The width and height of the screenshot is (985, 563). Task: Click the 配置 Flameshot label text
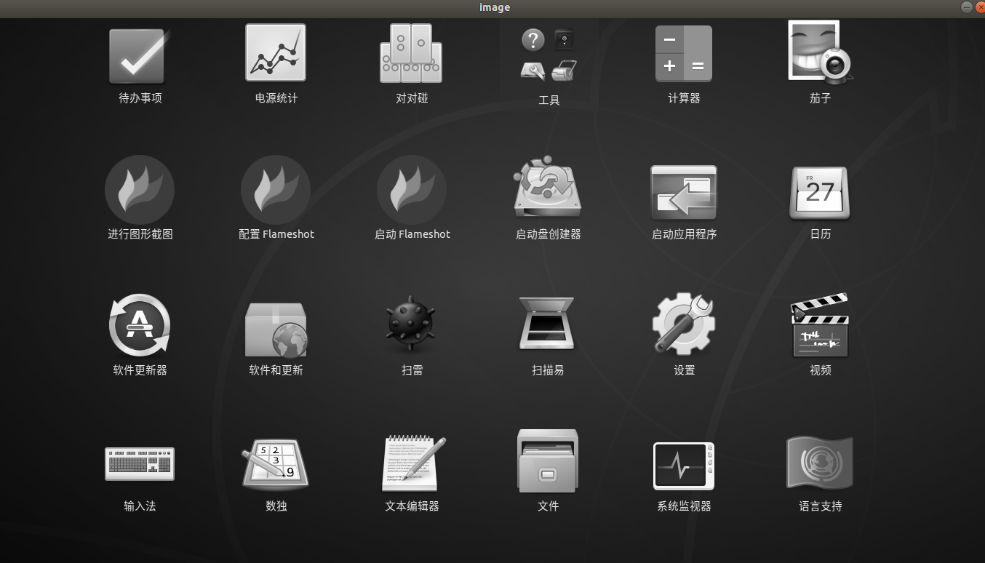[276, 234]
